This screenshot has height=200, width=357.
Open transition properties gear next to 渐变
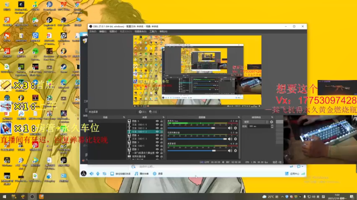[x=271, y=122]
